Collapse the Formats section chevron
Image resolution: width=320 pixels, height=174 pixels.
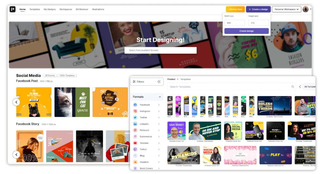point(160,97)
